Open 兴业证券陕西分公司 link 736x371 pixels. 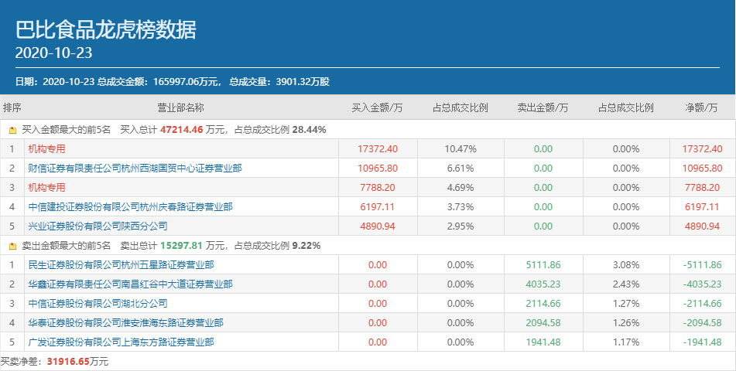point(98,226)
